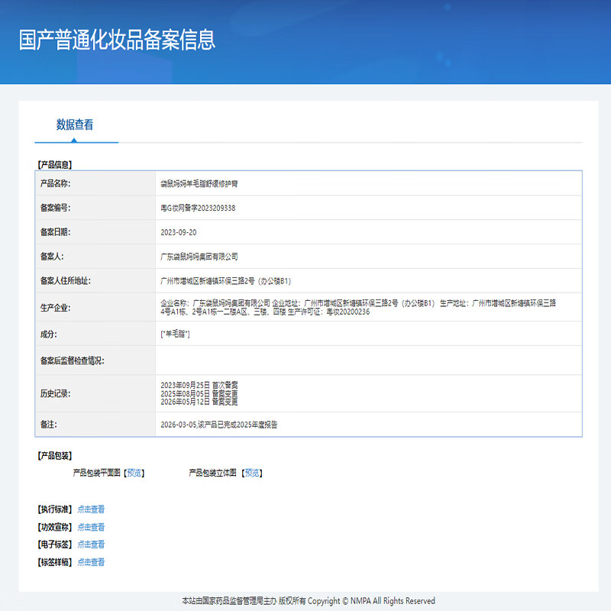The width and height of the screenshot is (611, 611).
Task: Preview the 产品包装平面图 image
Action: click(x=134, y=473)
